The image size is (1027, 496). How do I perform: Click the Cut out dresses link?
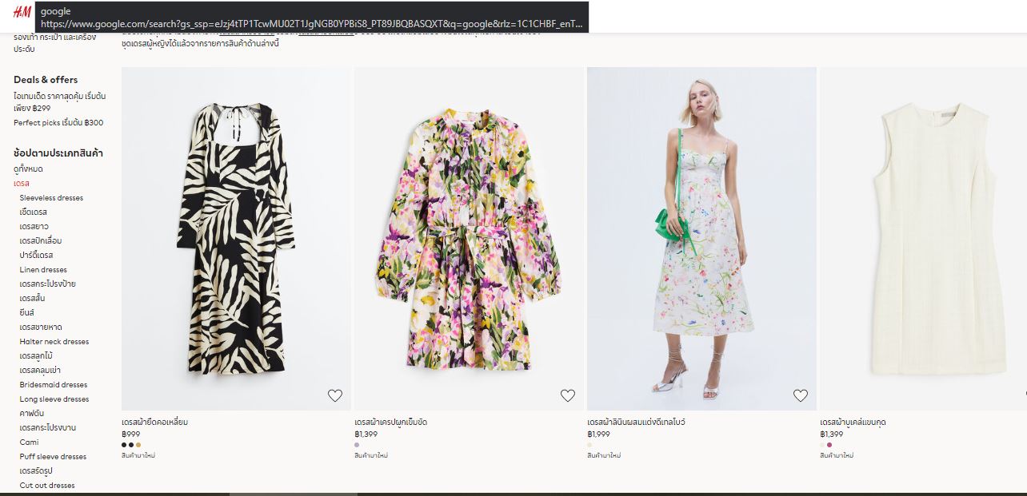tap(47, 486)
